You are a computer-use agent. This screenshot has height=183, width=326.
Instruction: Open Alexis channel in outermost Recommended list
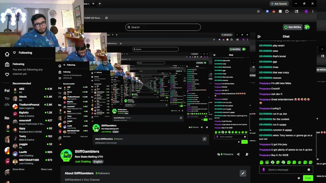click(x=32, y=98)
